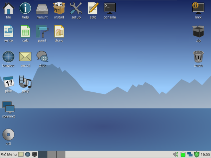
Task: Open the PET install package icon
Action: (x=59, y=8)
